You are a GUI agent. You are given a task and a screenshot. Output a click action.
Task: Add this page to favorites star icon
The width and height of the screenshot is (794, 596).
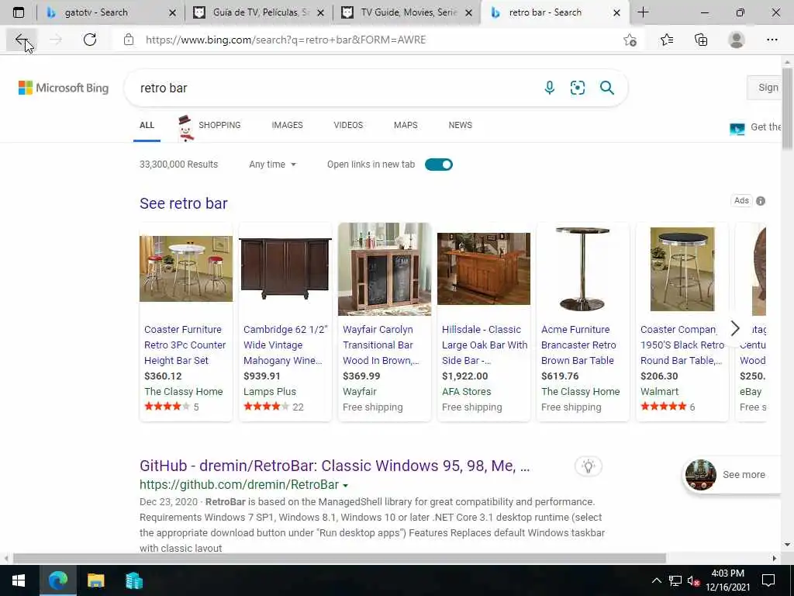630,40
